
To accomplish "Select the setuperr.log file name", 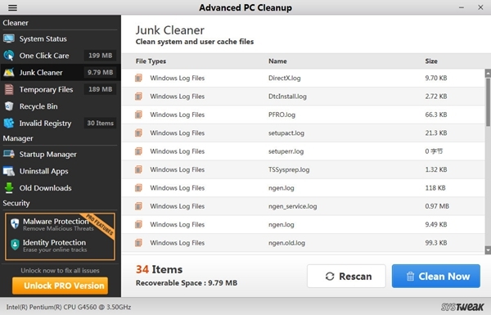I will pyautogui.click(x=286, y=151).
